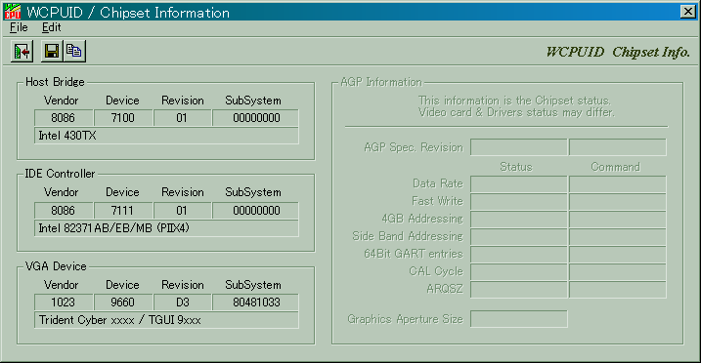Click the floppy disk save icon

click(x=52, y=52)
